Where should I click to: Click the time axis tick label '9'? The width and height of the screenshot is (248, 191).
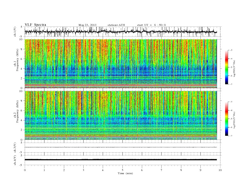[x=200, y=170]
